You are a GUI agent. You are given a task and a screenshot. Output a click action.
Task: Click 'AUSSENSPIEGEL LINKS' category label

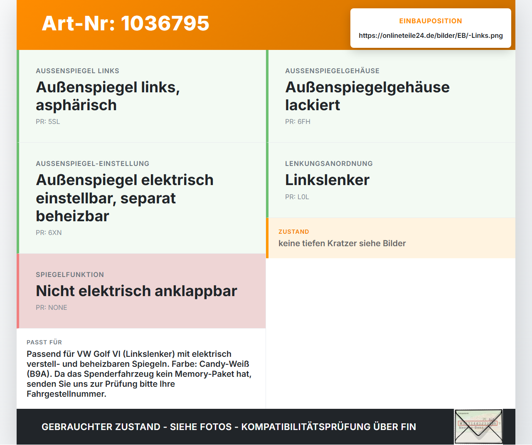pos(77,71)
